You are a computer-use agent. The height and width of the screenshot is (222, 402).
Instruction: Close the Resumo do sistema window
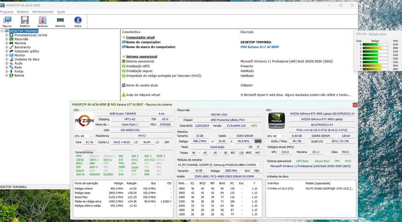pyautogui.click(x=355, y=105)
